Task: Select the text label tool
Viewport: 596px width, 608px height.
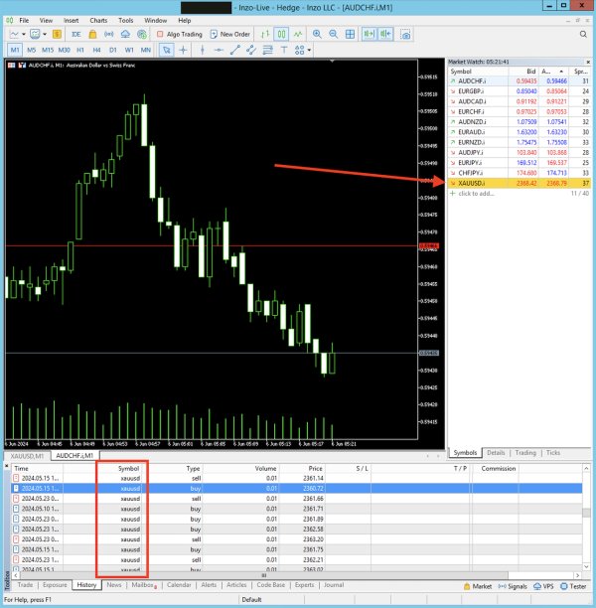Action: point(284,50)
